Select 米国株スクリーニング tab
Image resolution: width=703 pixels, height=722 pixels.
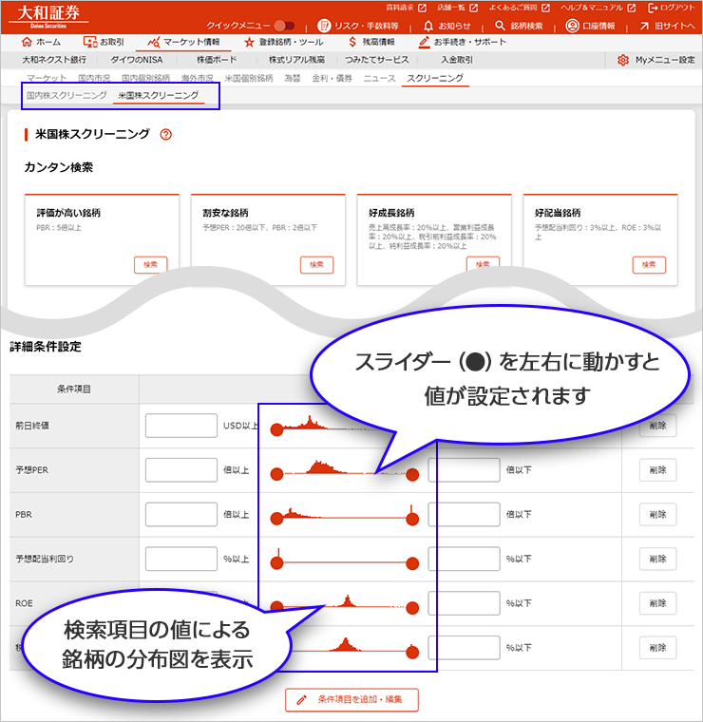(x=159, y=95)
